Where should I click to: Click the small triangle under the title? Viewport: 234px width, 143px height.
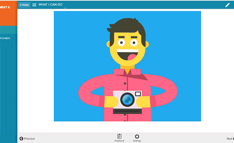click(64, 8)
